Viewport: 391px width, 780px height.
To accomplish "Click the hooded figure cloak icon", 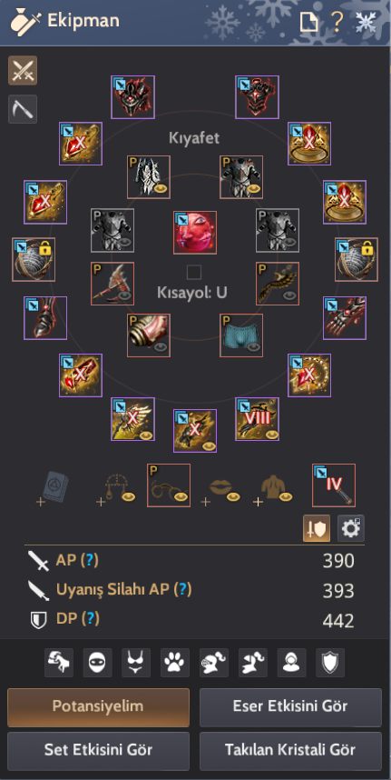I will 292,662.
